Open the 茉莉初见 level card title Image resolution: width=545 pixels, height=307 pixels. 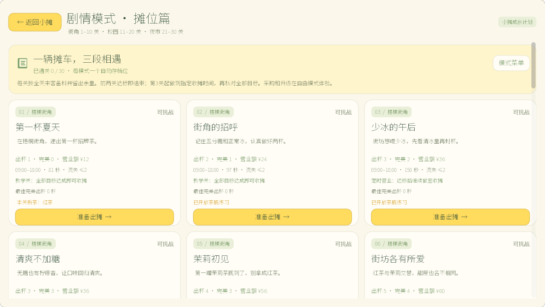point(211,259)
